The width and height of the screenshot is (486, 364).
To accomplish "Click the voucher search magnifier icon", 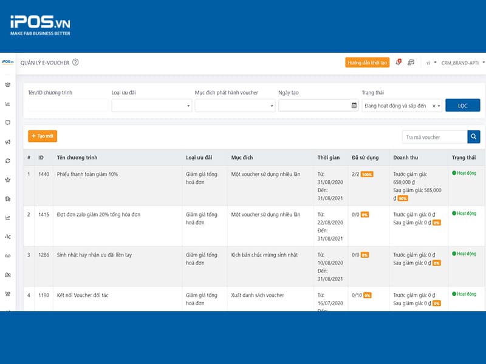I will tap(473, 136).
